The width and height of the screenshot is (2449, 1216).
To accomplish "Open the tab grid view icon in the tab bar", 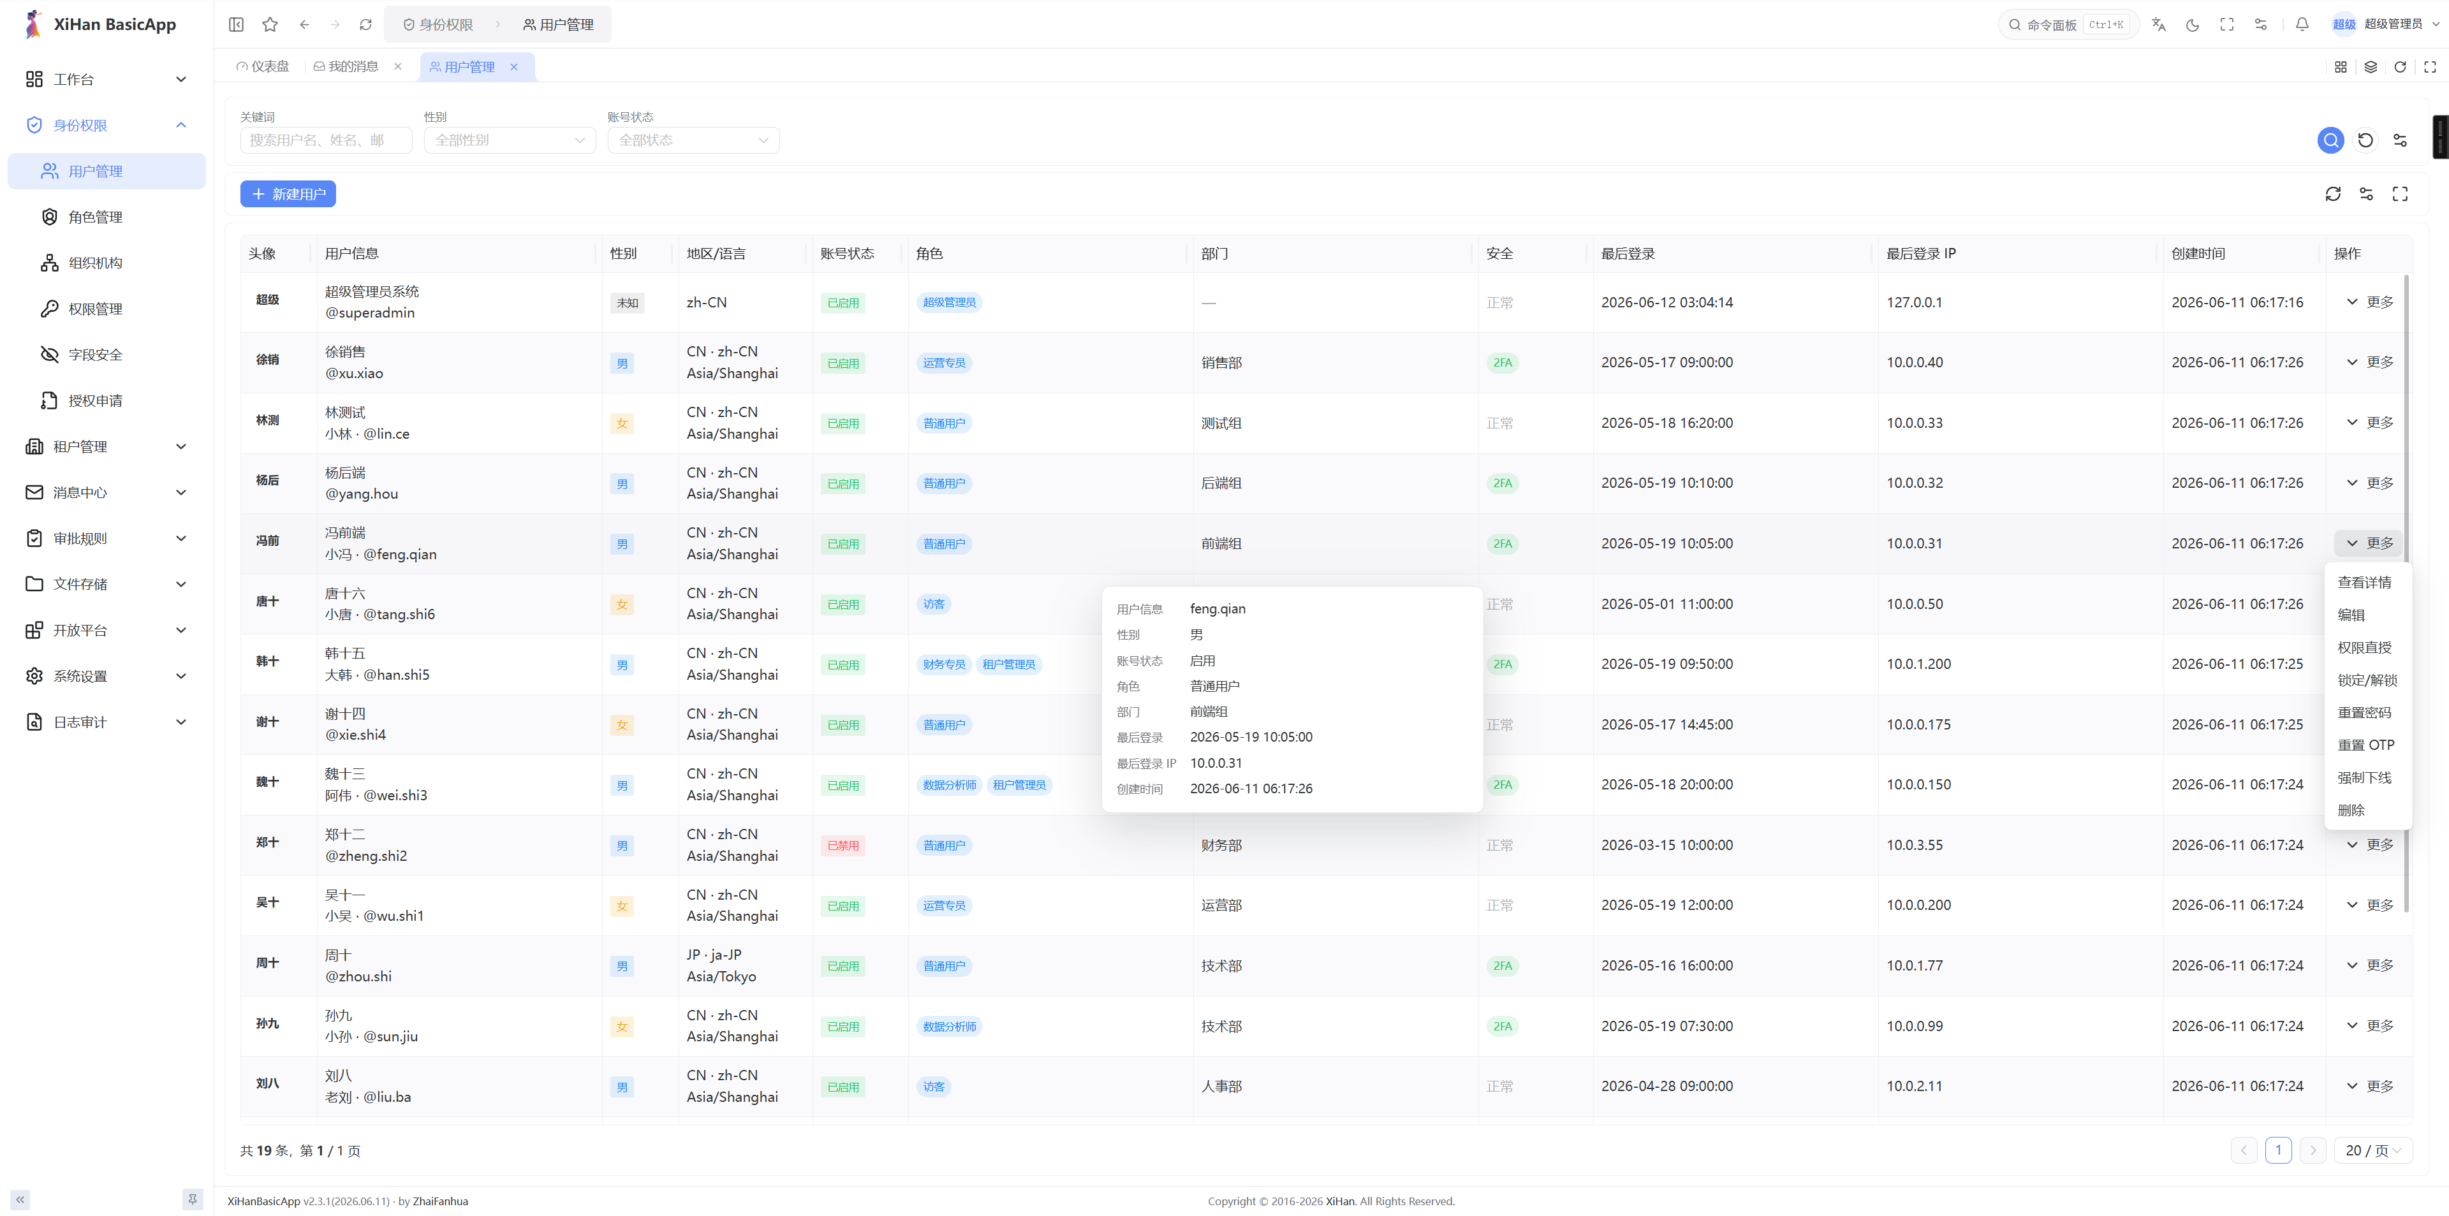I will [2341, 66].
